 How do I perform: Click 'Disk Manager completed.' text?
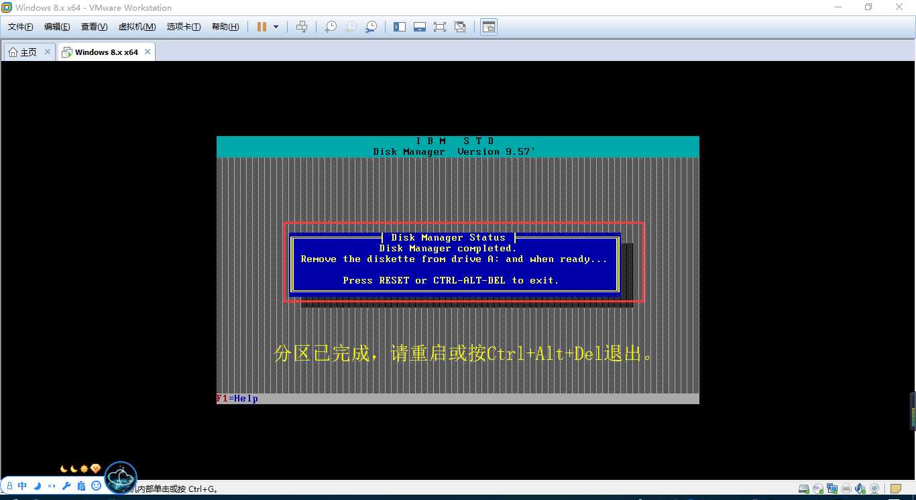[x=448, y=248]
